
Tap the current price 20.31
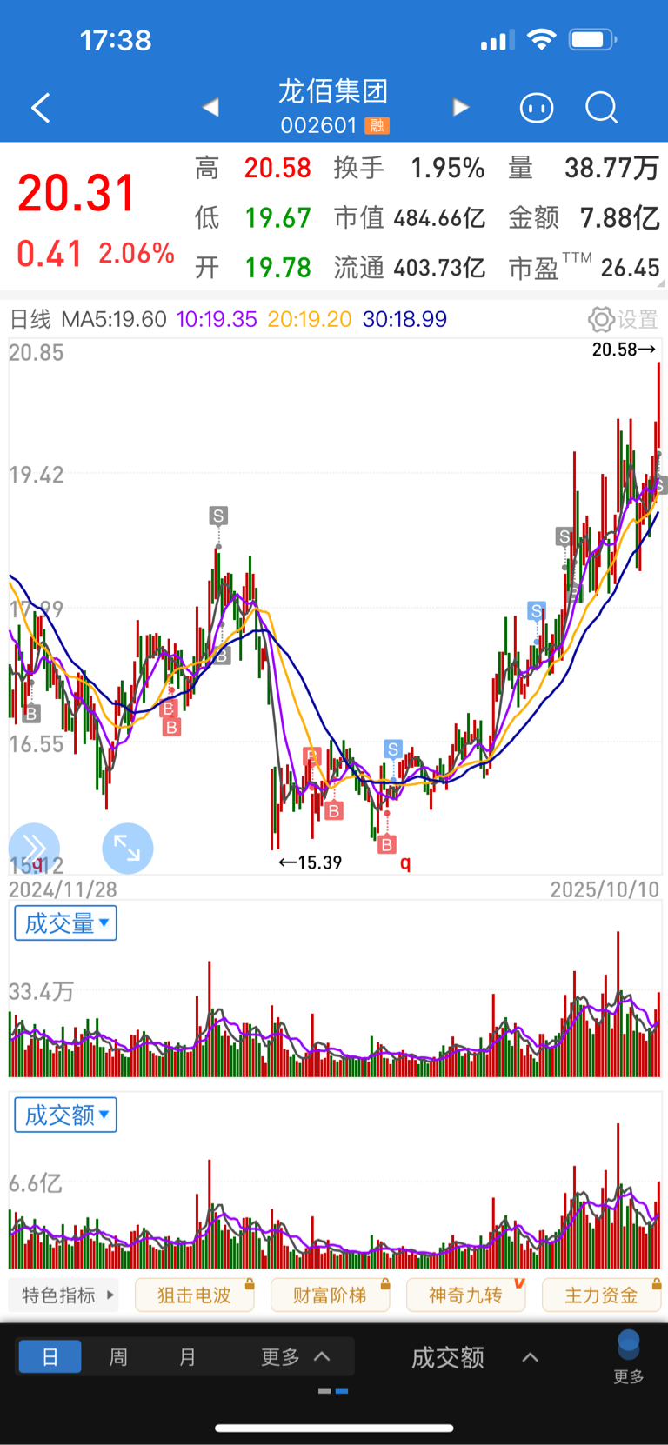tap(77, 193)
